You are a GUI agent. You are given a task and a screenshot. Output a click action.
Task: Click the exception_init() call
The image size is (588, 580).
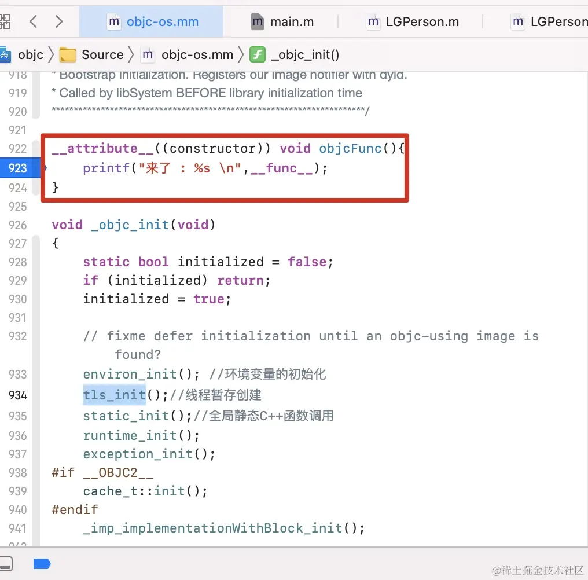(149, 454)
